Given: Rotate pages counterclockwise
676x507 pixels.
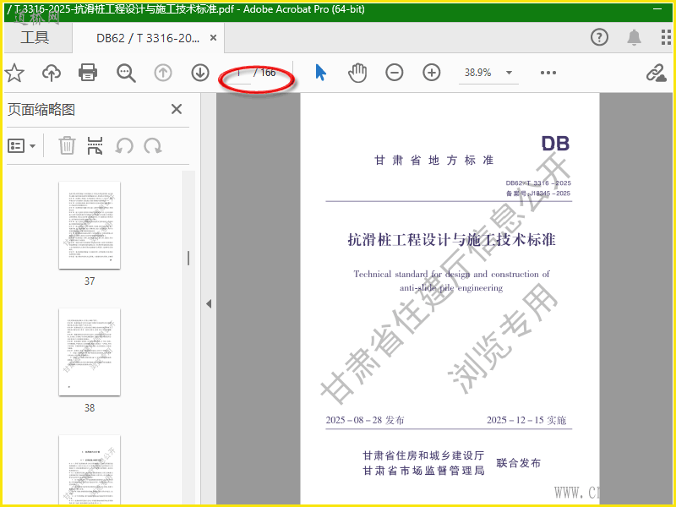Looking at the screenshot, I should [124, 146].
